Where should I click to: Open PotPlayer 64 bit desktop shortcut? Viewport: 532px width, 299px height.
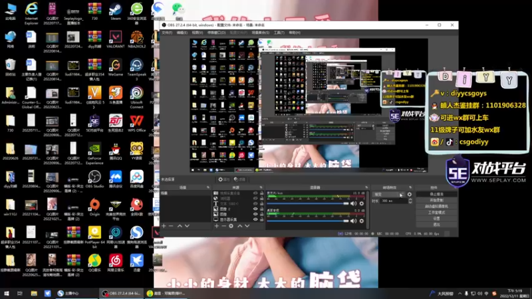[94, 237]
